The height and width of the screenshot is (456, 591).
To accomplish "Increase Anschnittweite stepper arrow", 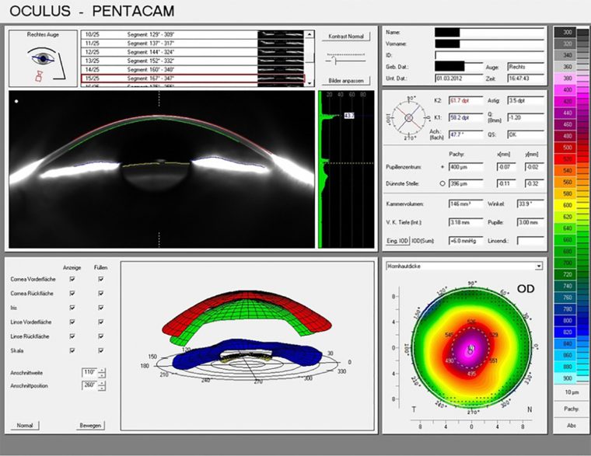I will 102,370.
